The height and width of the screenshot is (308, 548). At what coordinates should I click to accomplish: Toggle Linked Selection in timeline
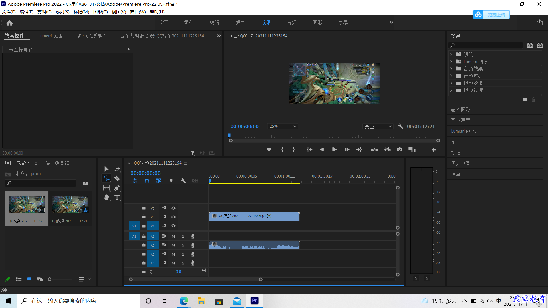159,181
